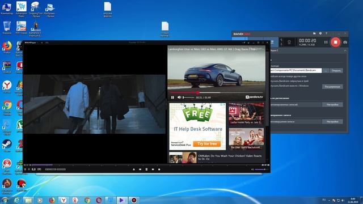Open Настройки for auto-complete recording

(332, 121)
